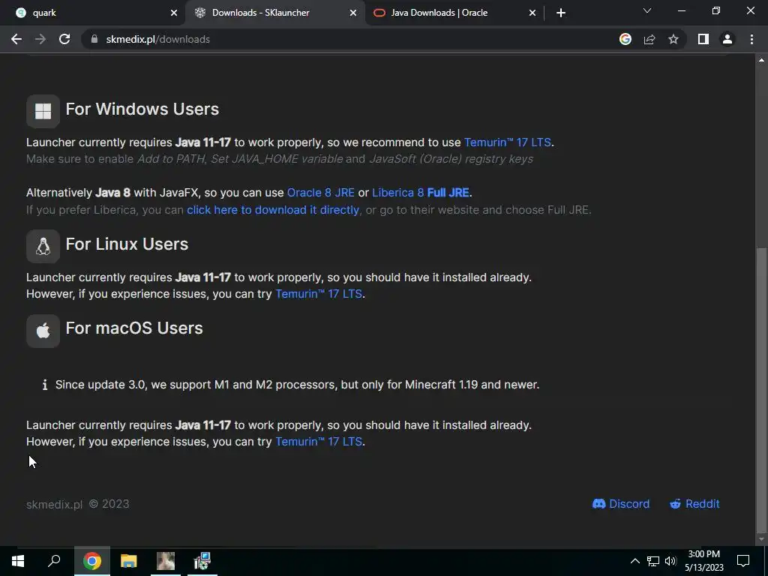768x576 pixels.
Task: Share this page using share icon
Action: pyautogui.click(x=649, y=39)
